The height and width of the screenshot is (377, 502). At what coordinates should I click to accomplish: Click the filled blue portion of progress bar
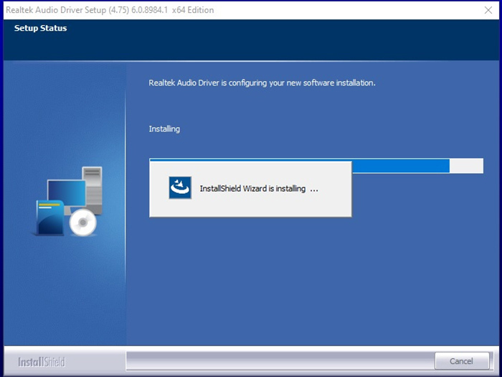pos(402,166)
